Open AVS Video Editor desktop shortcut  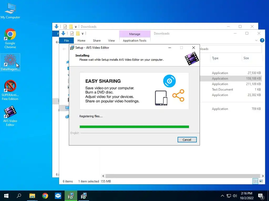(10, 116)
